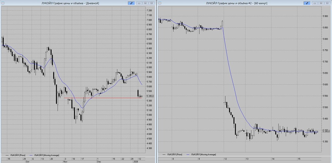Click the 5 395,0 current price tag on the 60 минут chart
The image size is (332, 163).
326,131
